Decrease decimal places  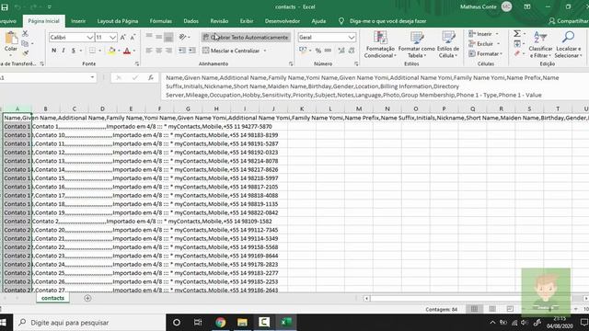coord(352,51)
